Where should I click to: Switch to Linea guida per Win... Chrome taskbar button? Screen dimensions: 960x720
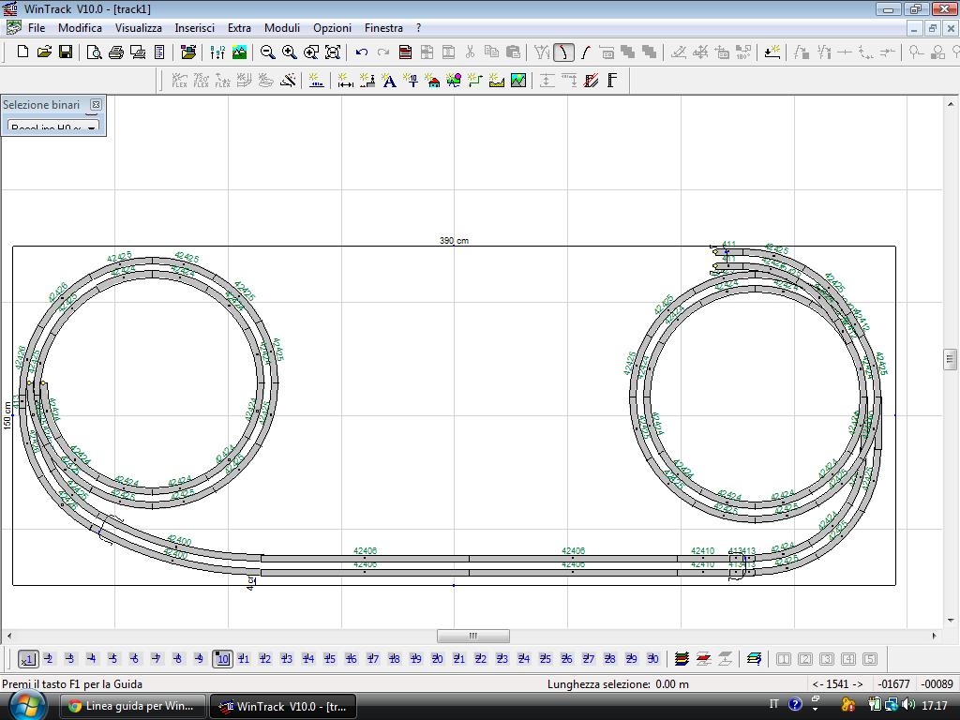pos(131,706)
